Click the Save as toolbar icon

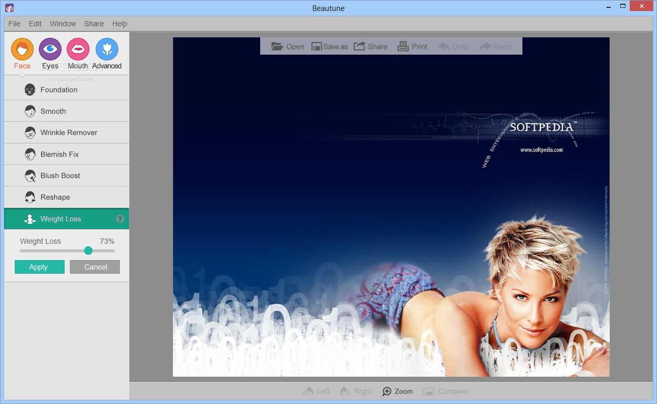coord(316,46)
